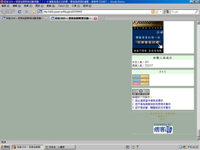This screenshot has height=150, width=200.
Task: Click the vertical scrollbar thumb
Action: [x=198, y=133]
